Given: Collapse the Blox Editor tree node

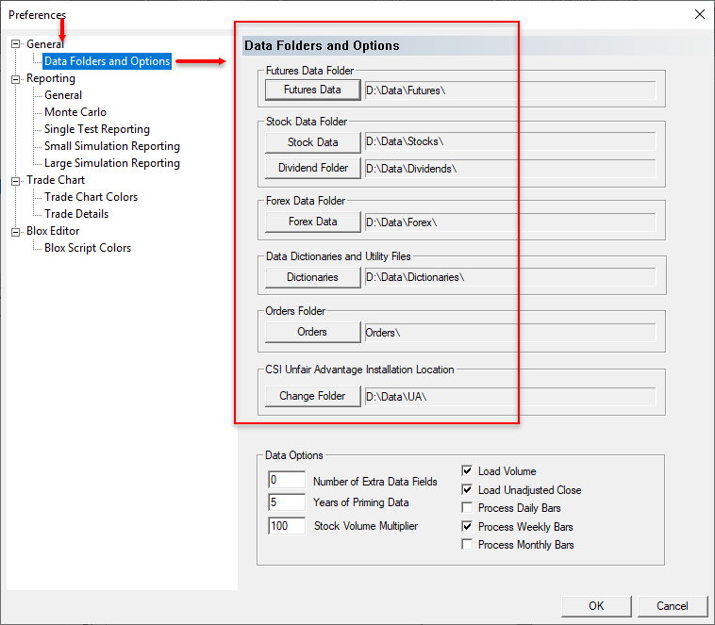Looking at the screenshot, I should coord(16,231).
